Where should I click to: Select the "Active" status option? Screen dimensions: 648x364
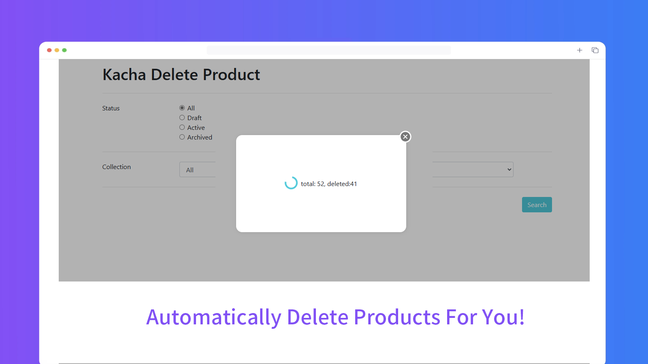182,127
